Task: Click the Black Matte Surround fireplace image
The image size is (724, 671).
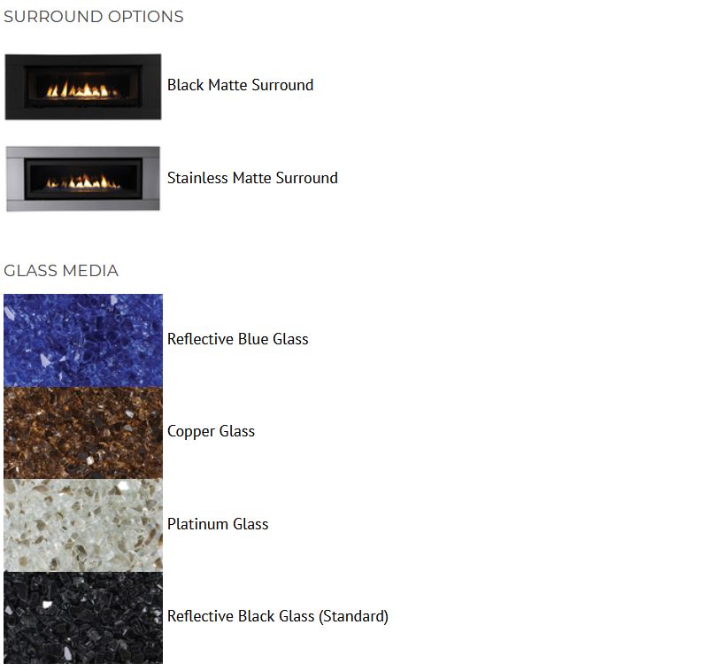Action: point(83,87)
